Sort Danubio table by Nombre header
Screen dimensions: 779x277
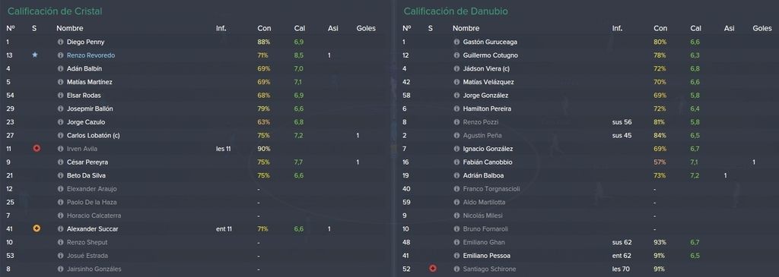pos(466,29)
